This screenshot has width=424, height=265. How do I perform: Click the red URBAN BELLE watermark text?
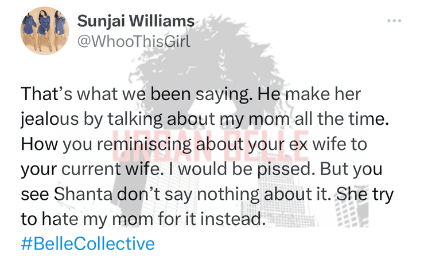(x=211, y=146)
